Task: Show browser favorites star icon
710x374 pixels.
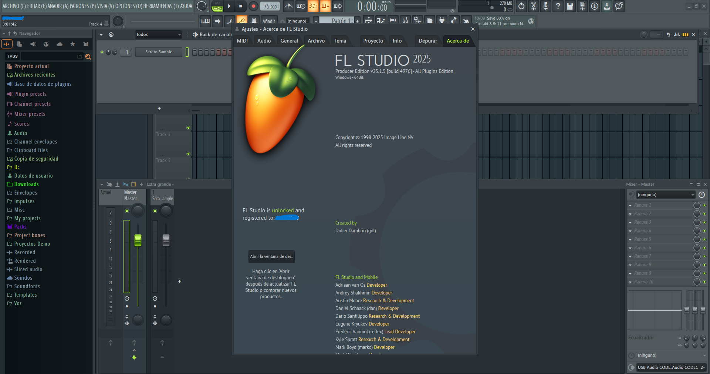Action: click(72, 44)
